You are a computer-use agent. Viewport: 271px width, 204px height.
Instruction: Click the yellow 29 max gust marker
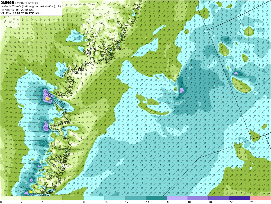[48, 99]
